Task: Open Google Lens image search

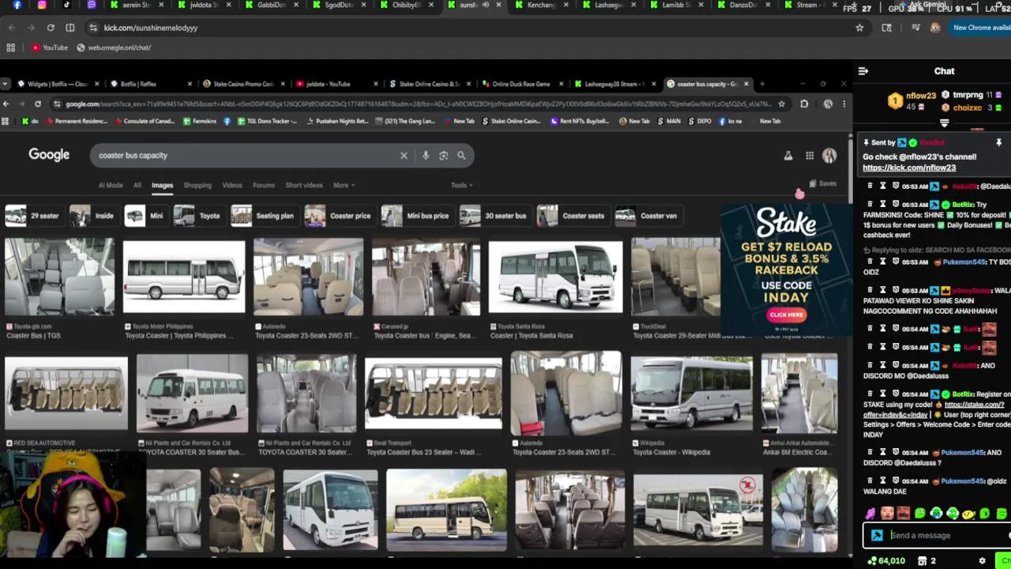Action: 443,156
